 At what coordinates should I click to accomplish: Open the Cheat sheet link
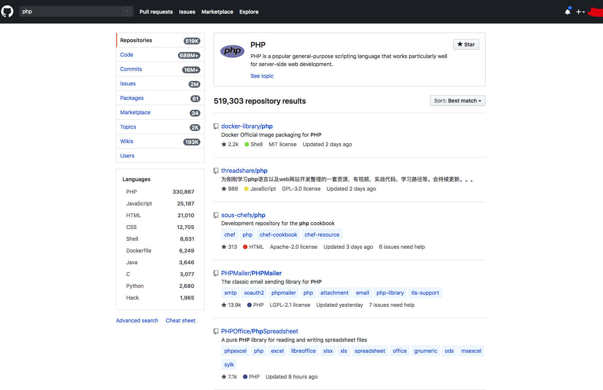coord(181,321)
